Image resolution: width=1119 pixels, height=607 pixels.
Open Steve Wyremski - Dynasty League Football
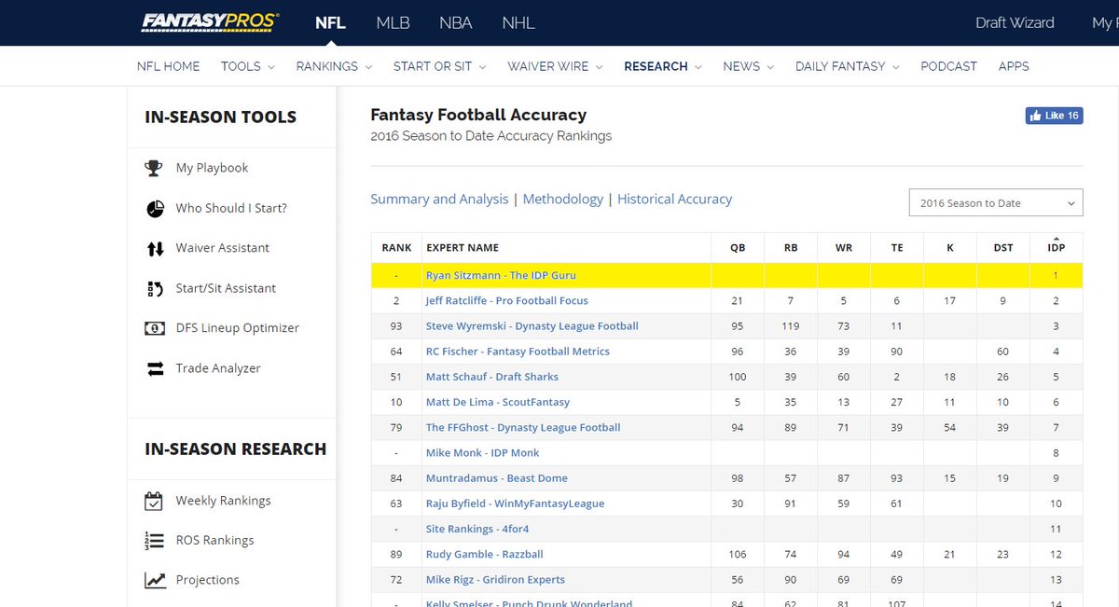click(x=532, y=326)
